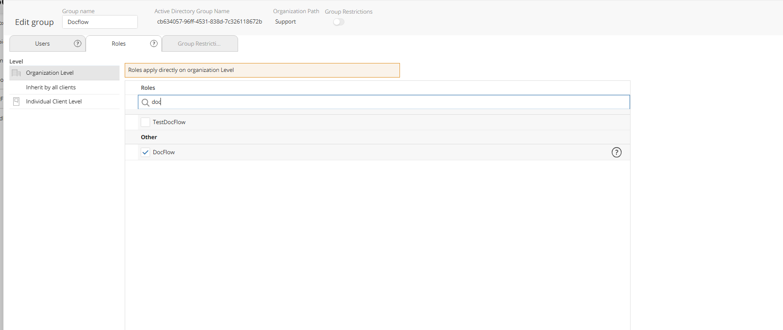Select Organization Level label in list
Viewport: 783px width, 330px height.
(50, 73)
